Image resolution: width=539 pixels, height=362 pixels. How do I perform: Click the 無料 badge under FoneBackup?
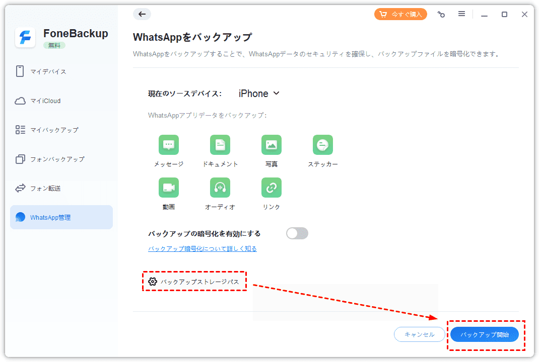(54, 45)
